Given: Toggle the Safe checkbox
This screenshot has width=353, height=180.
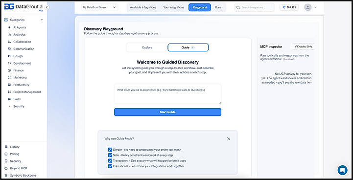Looking at the screenshot, I should pyautogui.click(x=110, y=155).
